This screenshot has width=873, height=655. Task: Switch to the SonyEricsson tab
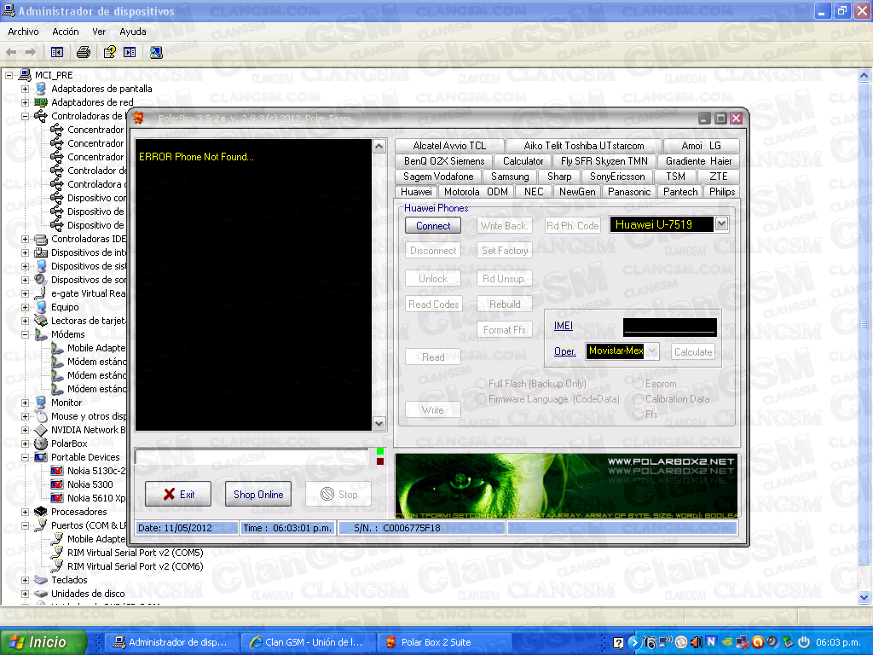(x=617, y=177)
